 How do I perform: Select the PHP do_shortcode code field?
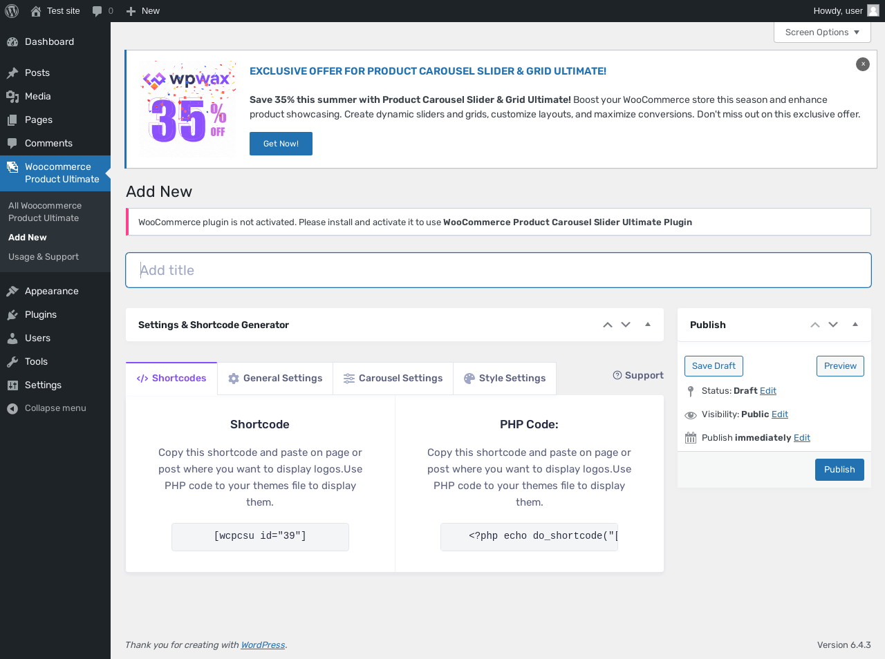529,537
